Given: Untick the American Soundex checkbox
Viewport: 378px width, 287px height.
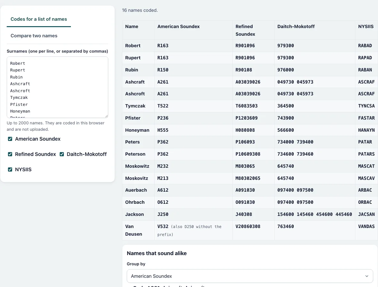Looking at the screenshot, I should tap(10, 139).
